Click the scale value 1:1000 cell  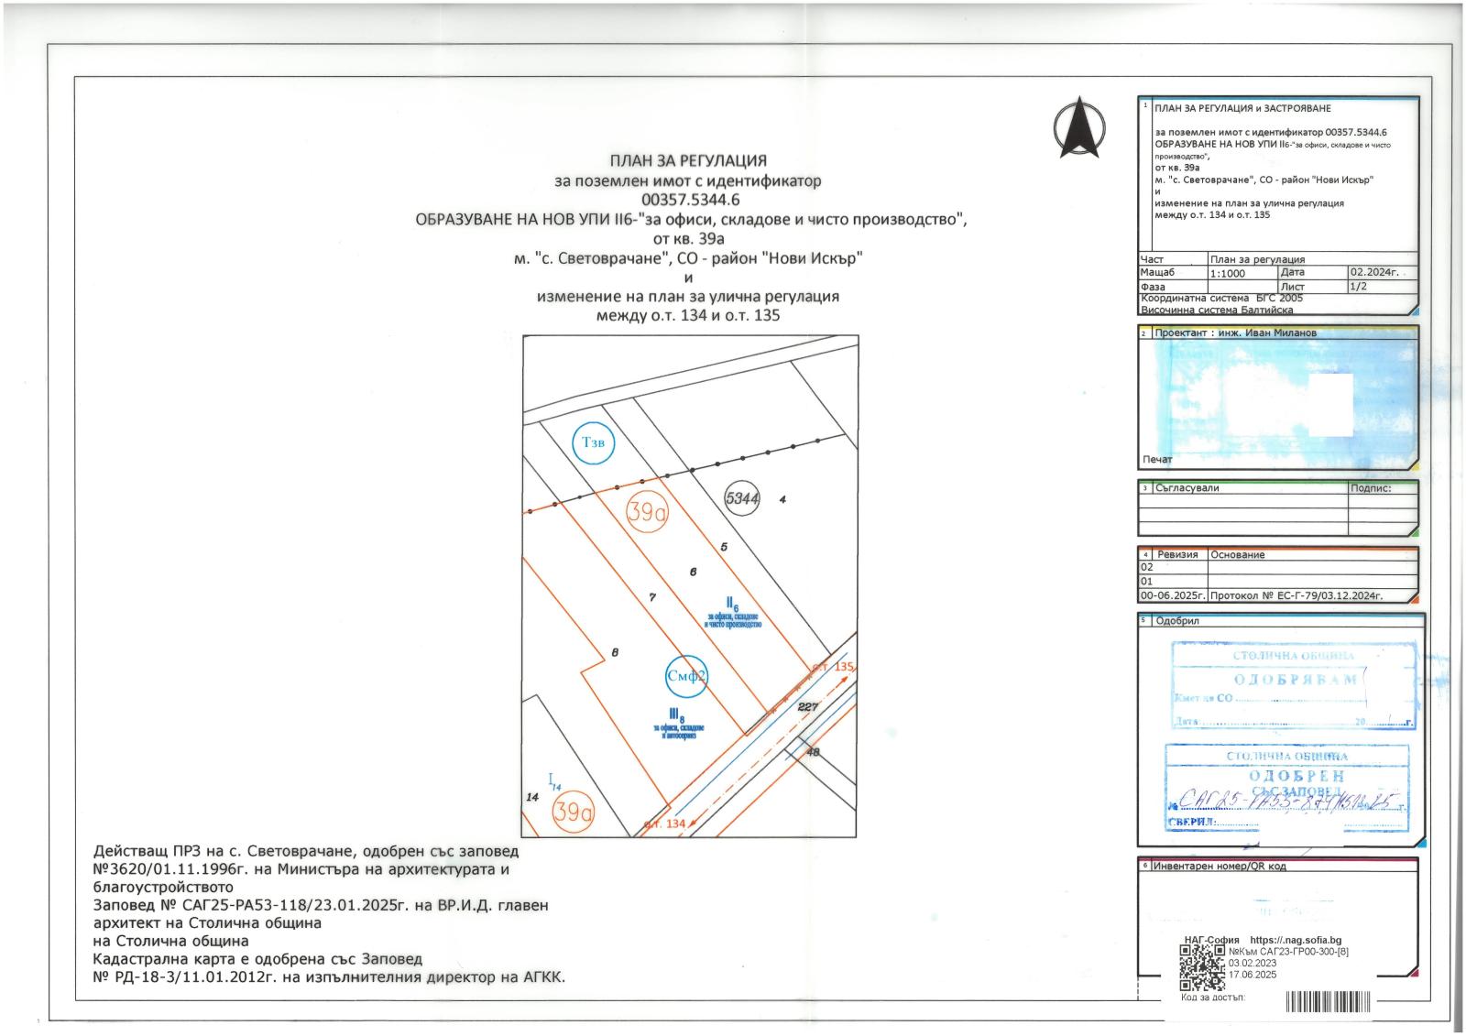1242,273
